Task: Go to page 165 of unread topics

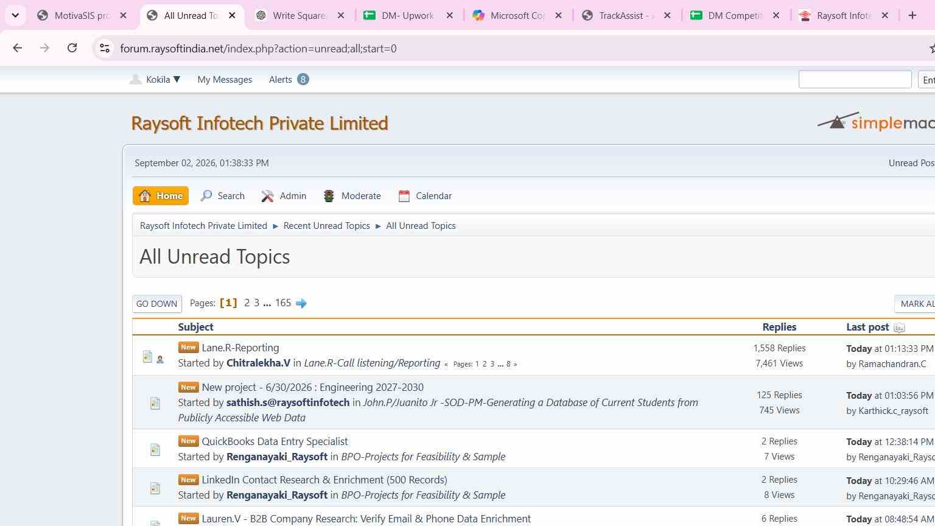Action: [x=283, y=303]
